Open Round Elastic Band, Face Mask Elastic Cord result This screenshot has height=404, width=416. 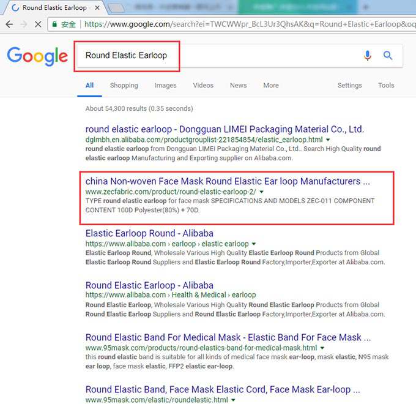coord(223,389)
